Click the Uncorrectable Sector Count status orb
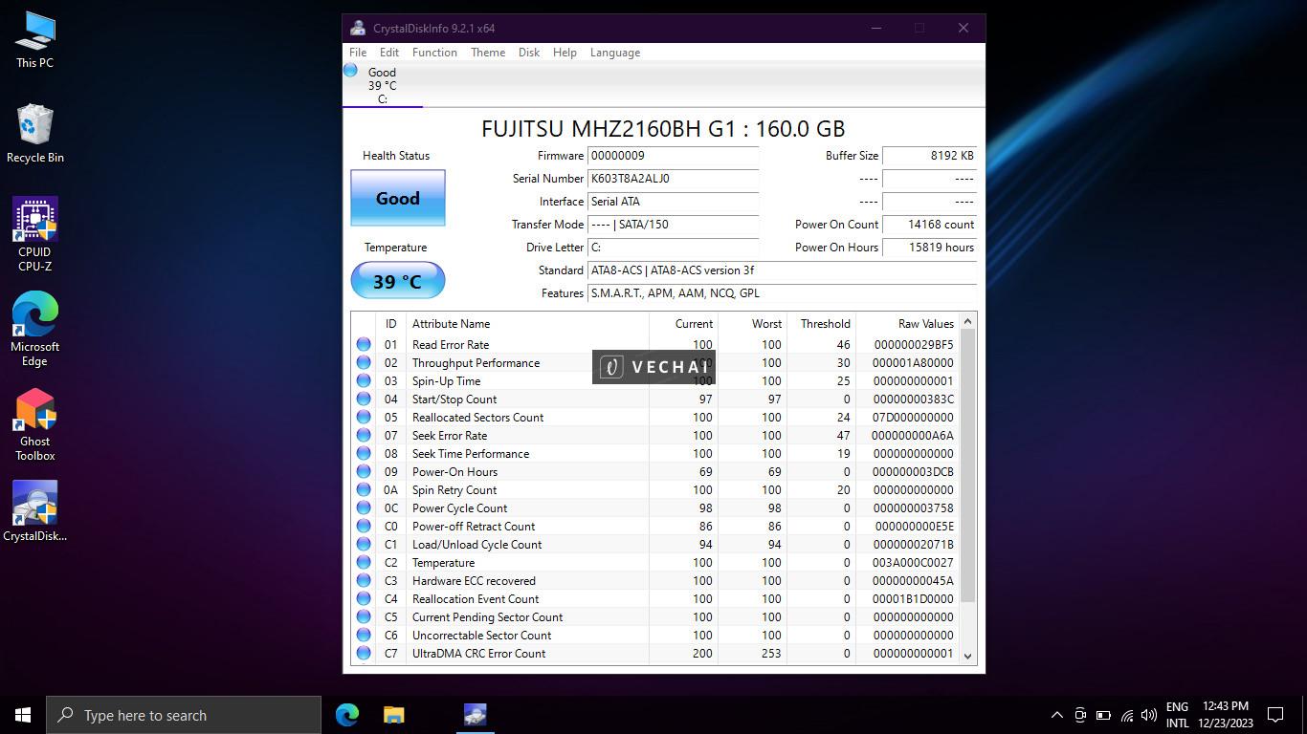The width and height of the screenshot is (1307, 734). click(x=364, y=636)
